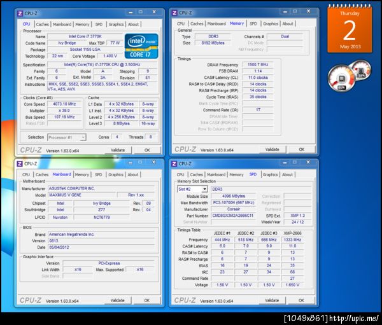
Task: Click Validate in the SPD window
Action: click(x=272, y=300)
